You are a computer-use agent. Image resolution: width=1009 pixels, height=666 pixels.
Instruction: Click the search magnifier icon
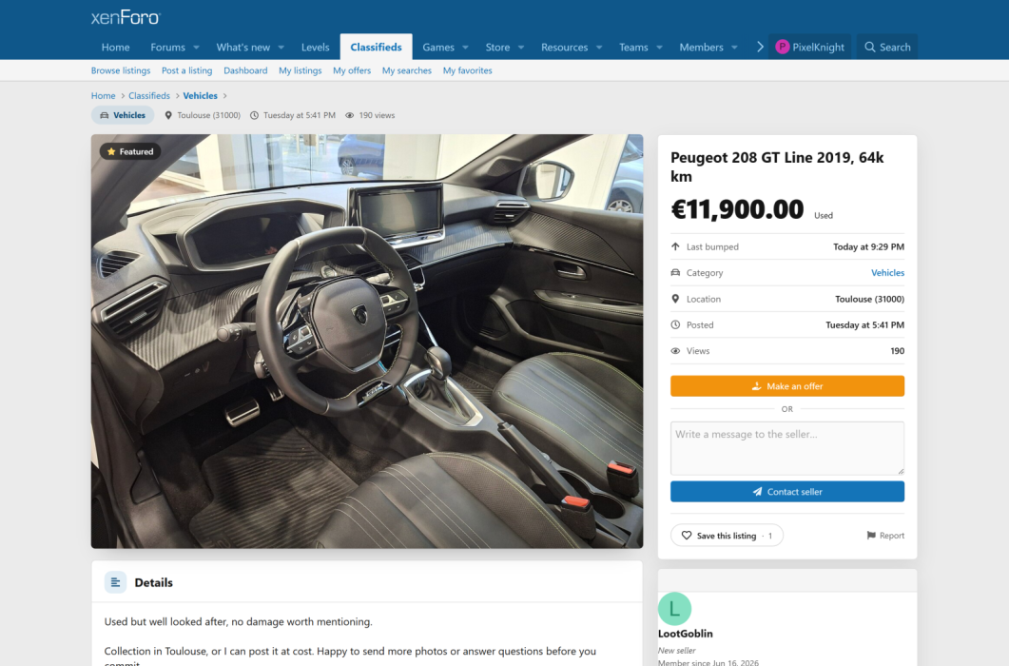[870, 47]
